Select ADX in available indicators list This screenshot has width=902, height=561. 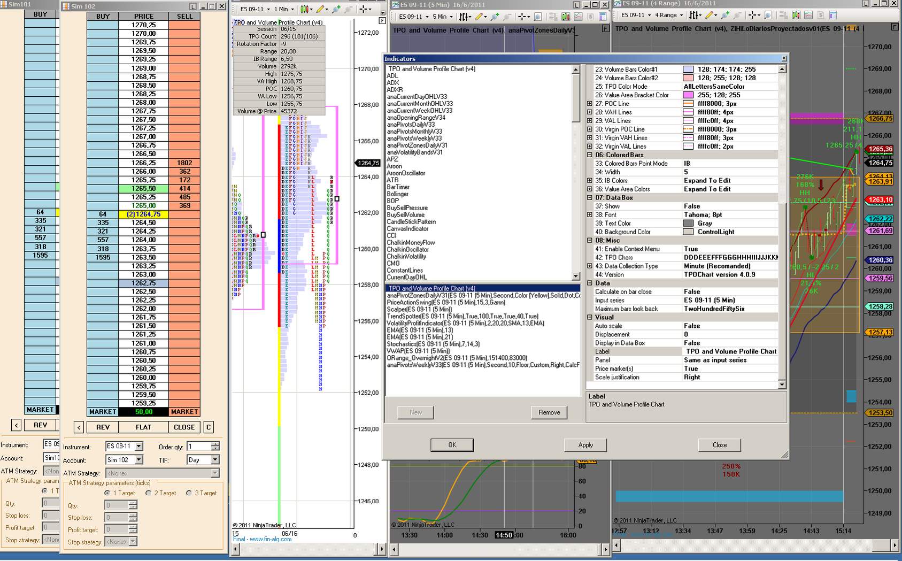pos(393,83)
